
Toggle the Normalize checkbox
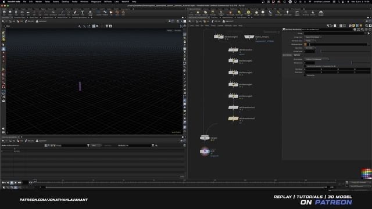305,75
